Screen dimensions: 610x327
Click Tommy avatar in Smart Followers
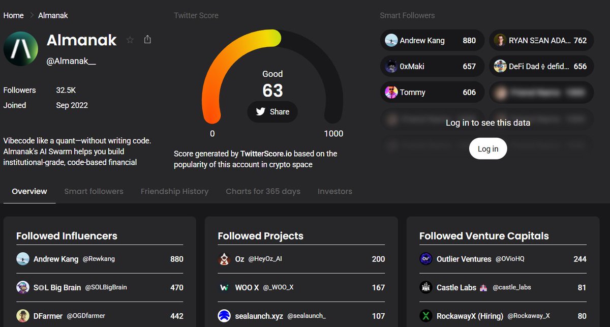pyautogui.click(x=391, y=92)
